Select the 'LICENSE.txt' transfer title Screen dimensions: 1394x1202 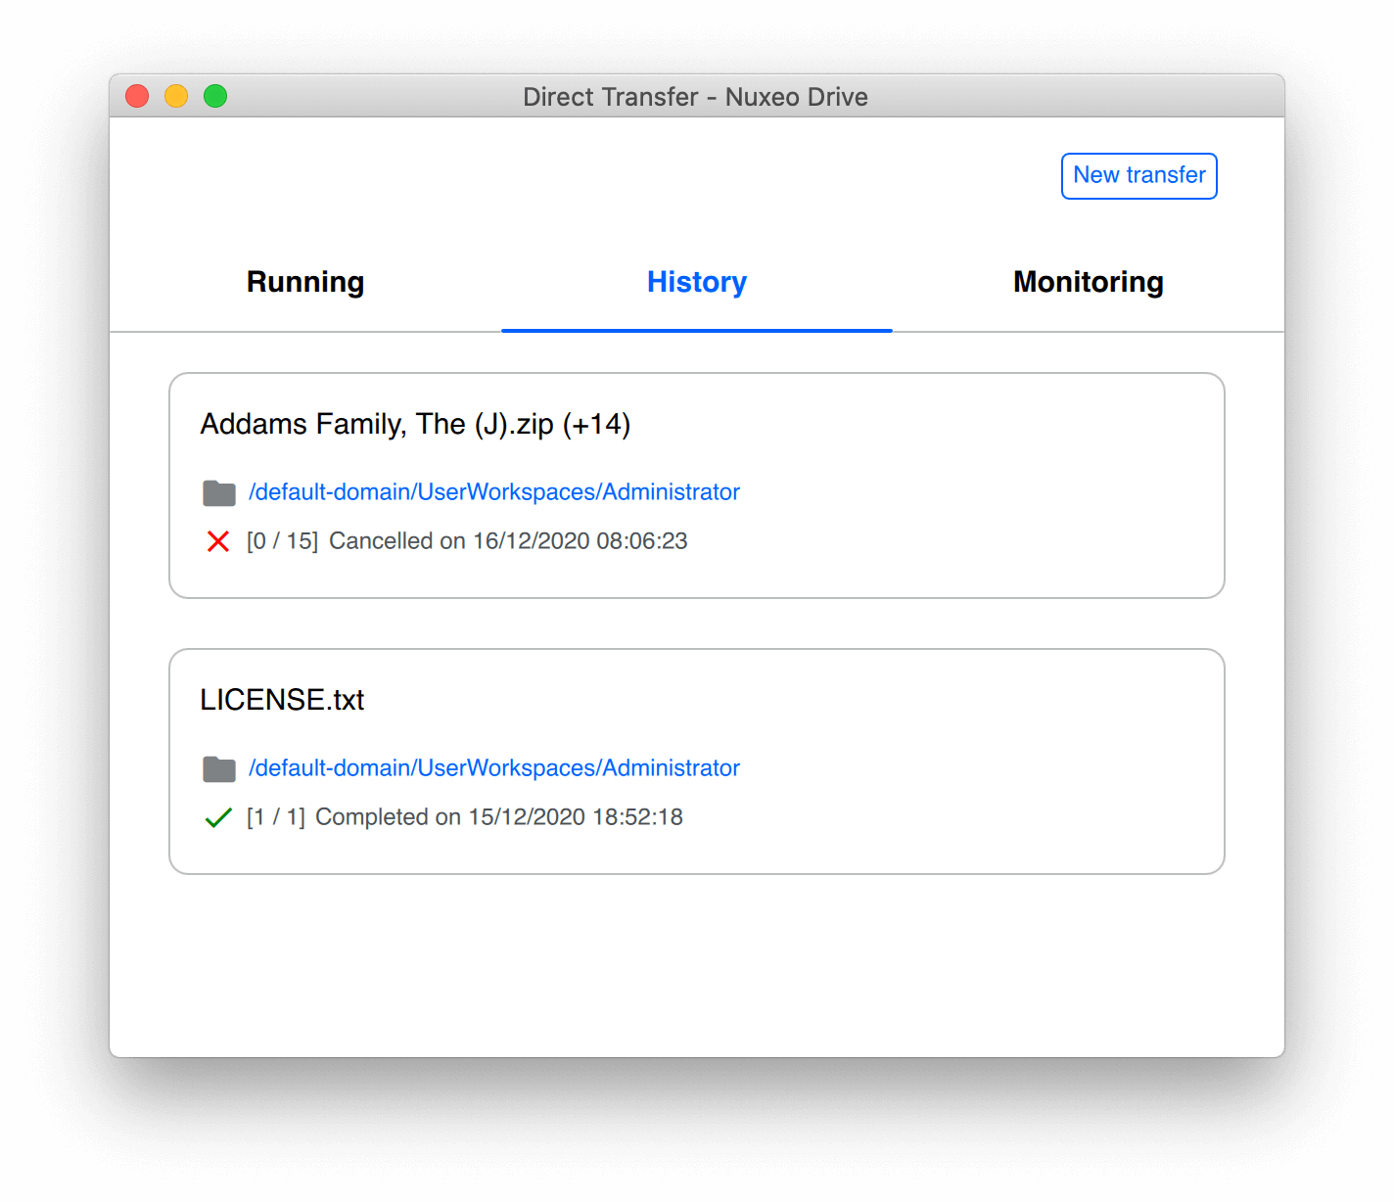[282, 700]
